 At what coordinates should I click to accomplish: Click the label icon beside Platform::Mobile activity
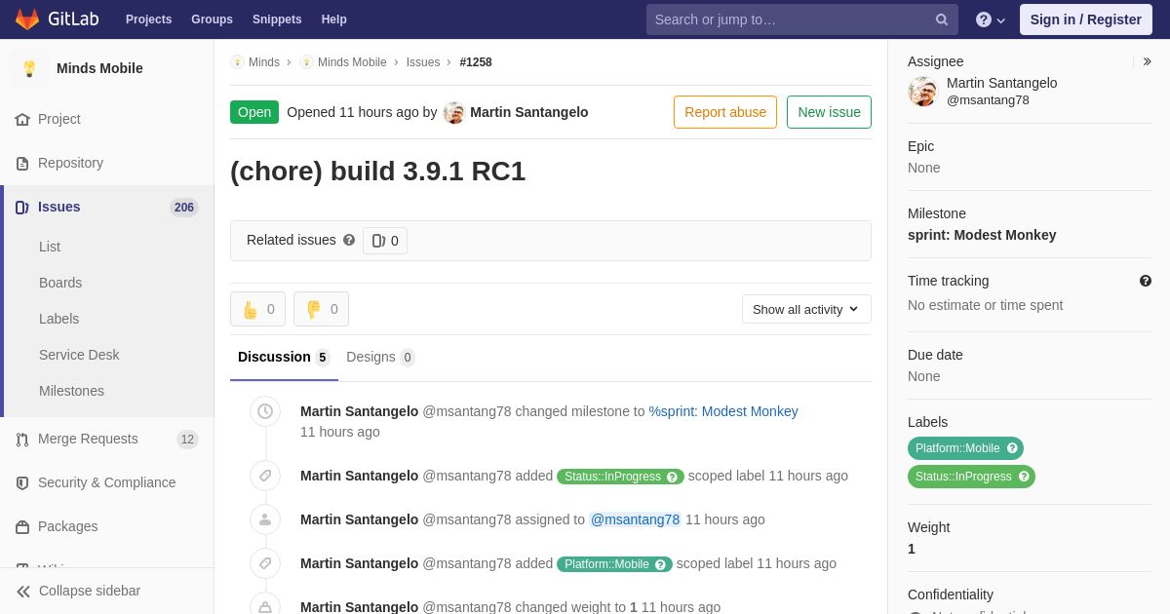pyautogui.click(x=265, y=563)
